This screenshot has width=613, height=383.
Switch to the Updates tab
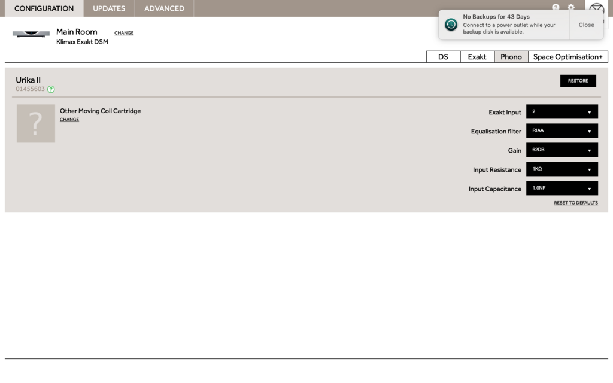pos(109,8)
